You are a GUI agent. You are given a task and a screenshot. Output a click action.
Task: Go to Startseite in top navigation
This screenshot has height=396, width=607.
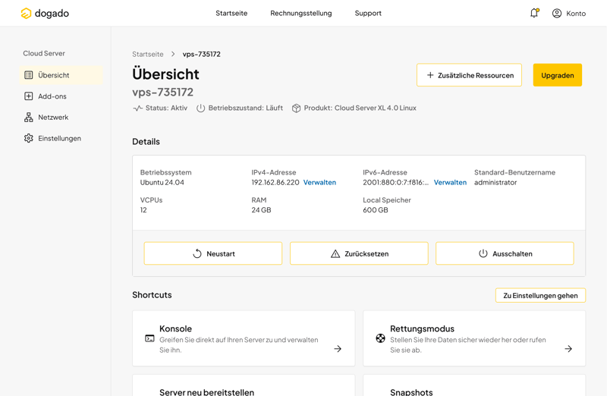pos(231,13)
